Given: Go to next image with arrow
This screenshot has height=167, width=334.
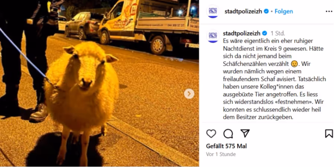Looking at the screenshot, I should coord(189,94).
